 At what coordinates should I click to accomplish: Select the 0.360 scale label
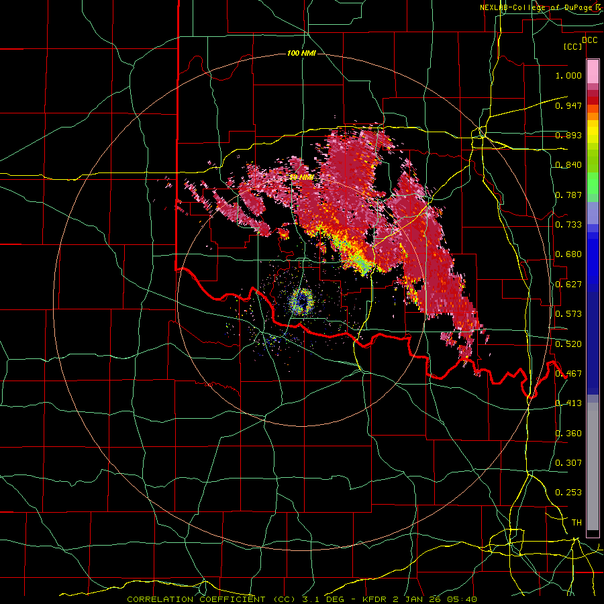[568, 433]
